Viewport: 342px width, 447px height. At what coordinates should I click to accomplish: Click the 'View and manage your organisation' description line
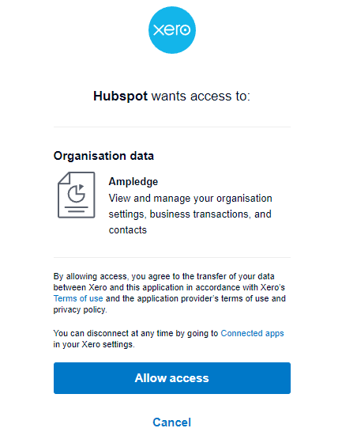click(x=190, y=198)
